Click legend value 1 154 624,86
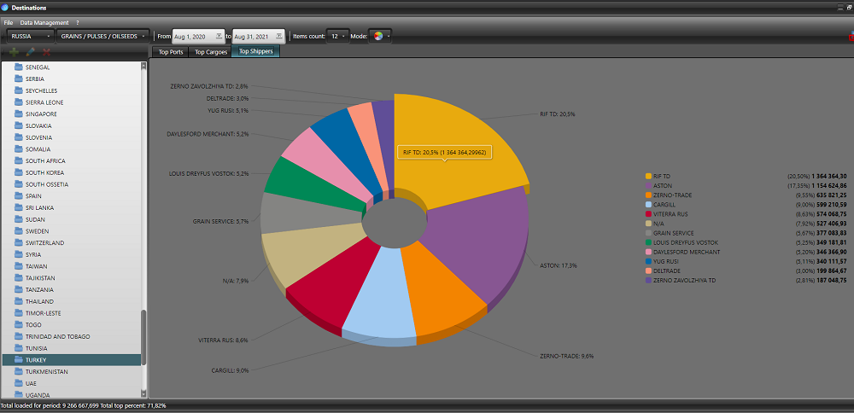Screen dimensions: 854x413 pos(829,185)
